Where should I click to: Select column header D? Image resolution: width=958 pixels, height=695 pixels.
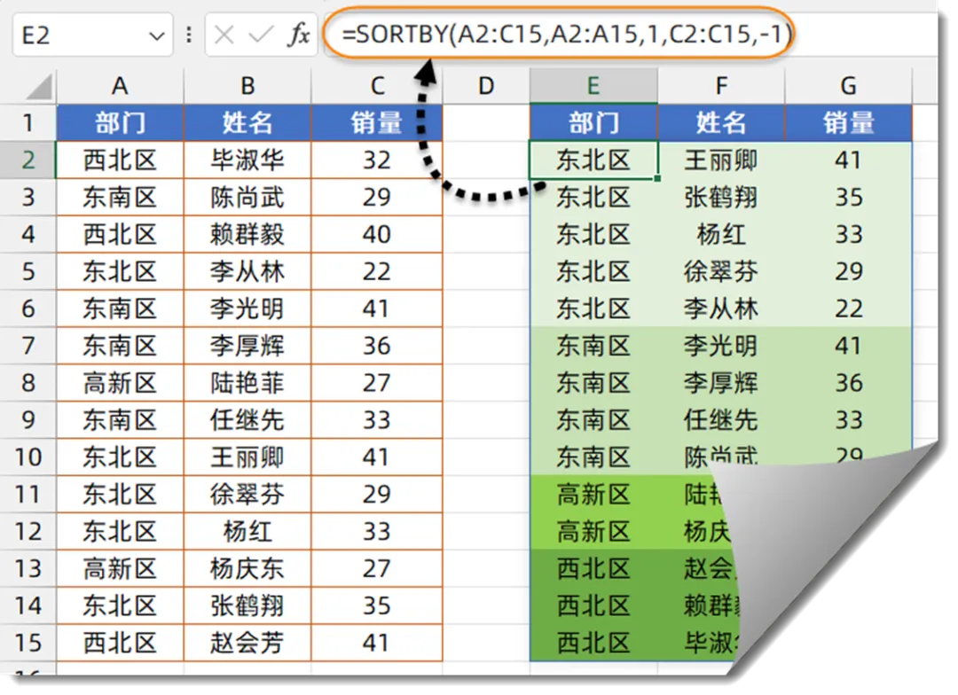tap(485, 85)
